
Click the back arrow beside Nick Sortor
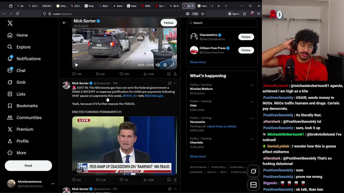tap(64, 23)
